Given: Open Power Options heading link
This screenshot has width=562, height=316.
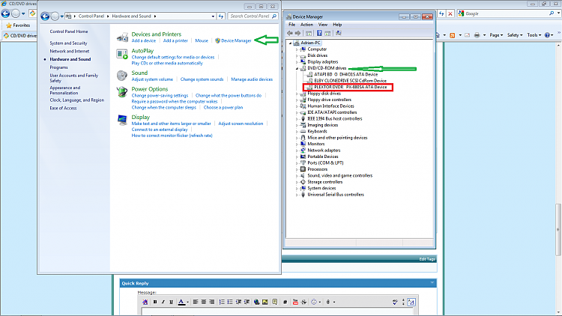Looking at the screenshot, I should click(x=149, y=89).
